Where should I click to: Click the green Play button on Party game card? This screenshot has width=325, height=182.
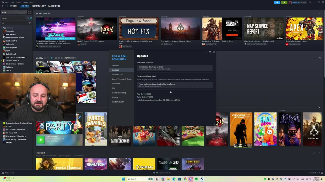[x=41, y=140]
